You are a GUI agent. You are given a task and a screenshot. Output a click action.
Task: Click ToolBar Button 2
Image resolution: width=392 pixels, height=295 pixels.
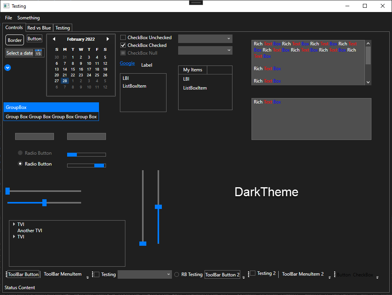tap(222, 274)
